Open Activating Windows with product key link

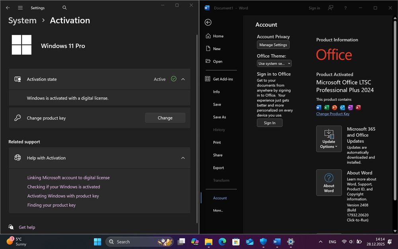tap(63, 196)
